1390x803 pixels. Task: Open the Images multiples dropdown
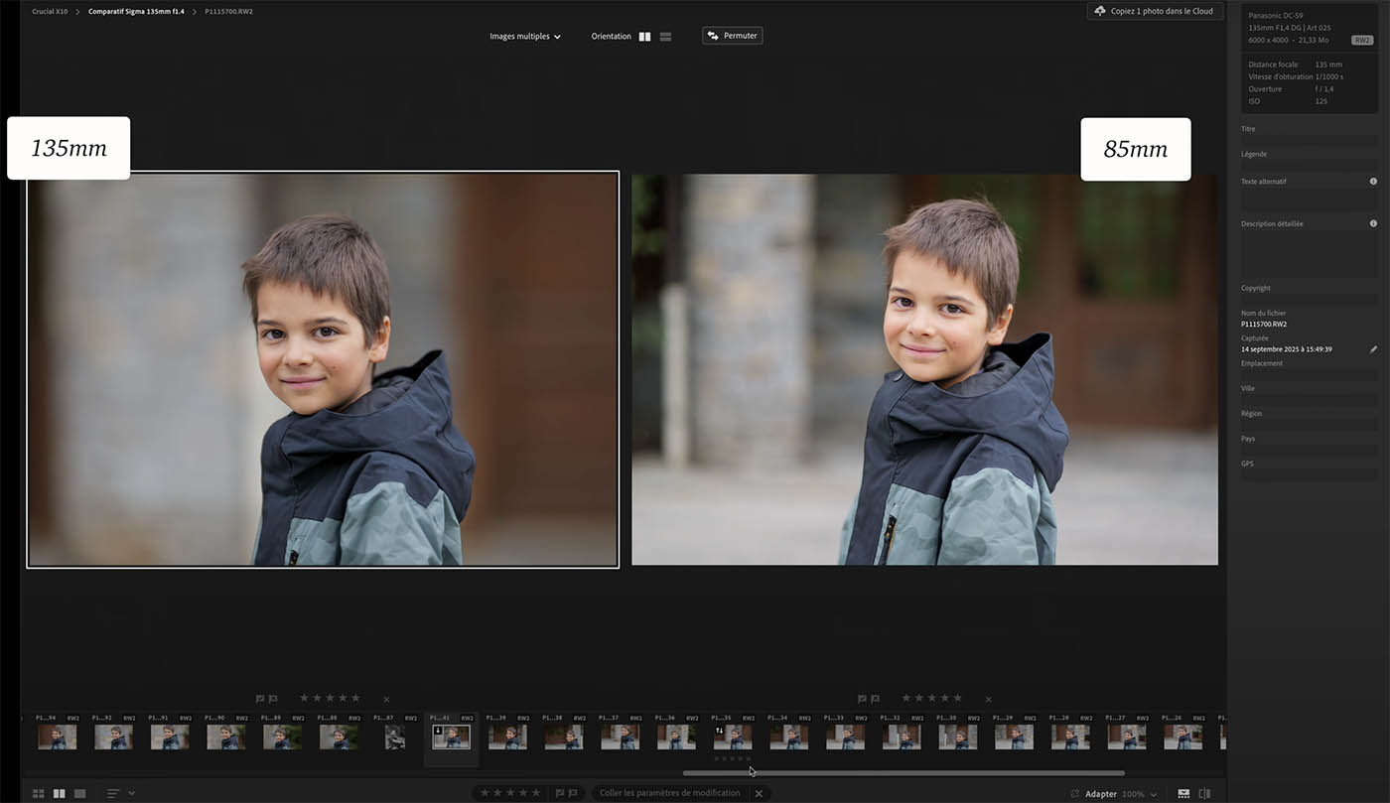pos(524,37)
